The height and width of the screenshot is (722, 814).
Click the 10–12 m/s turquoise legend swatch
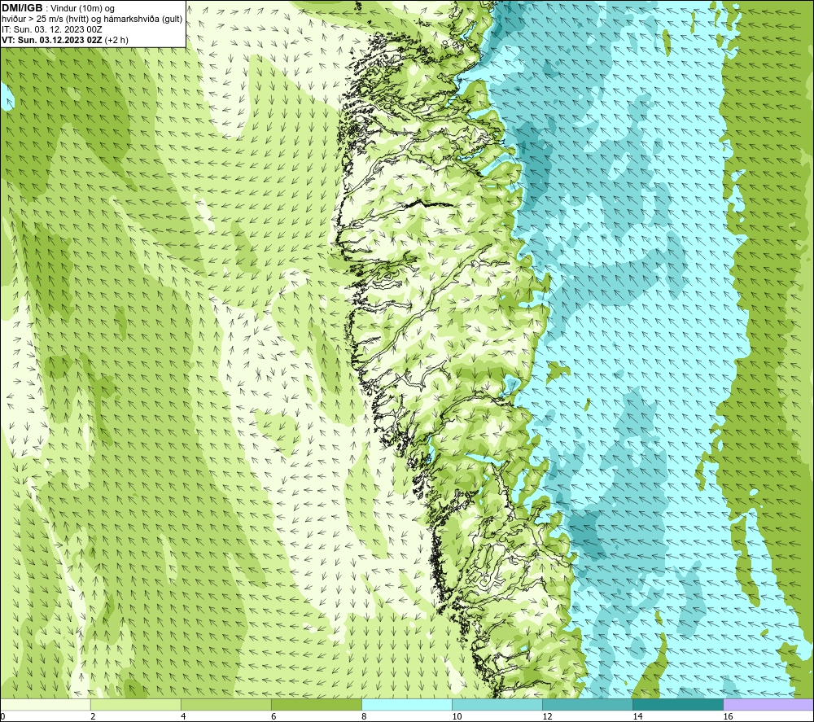click(x=497, y=704)
